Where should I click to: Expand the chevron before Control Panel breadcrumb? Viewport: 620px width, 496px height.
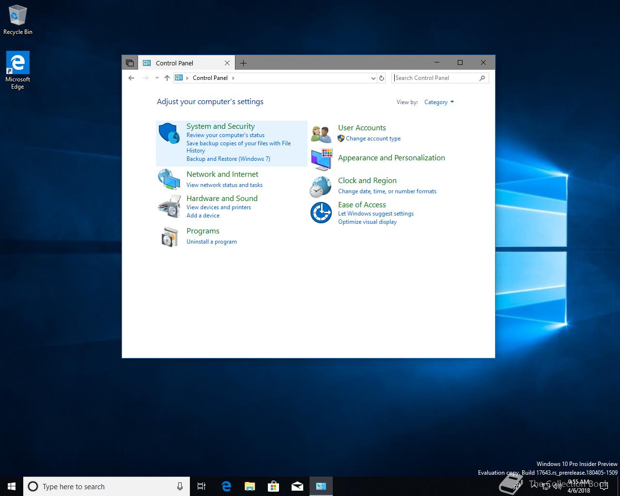pos(187,78)
